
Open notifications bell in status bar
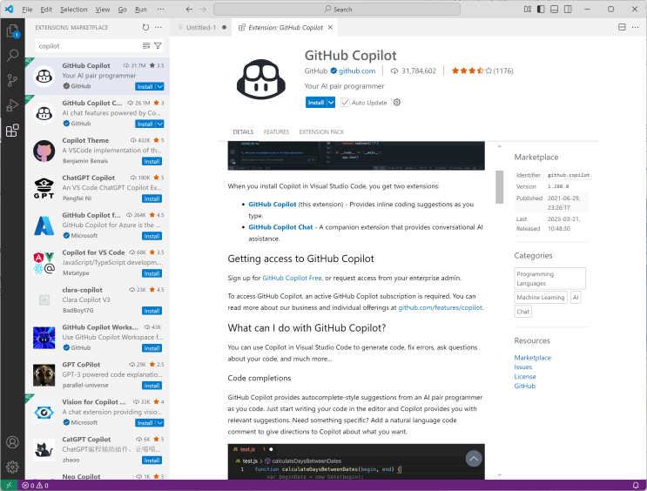[x=636, y=485]
